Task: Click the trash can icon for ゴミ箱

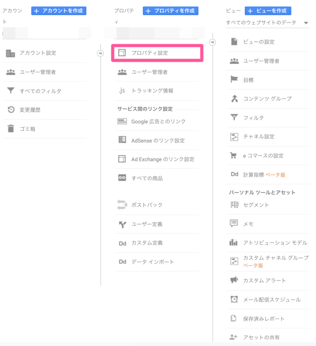Action: pos(11,129)
